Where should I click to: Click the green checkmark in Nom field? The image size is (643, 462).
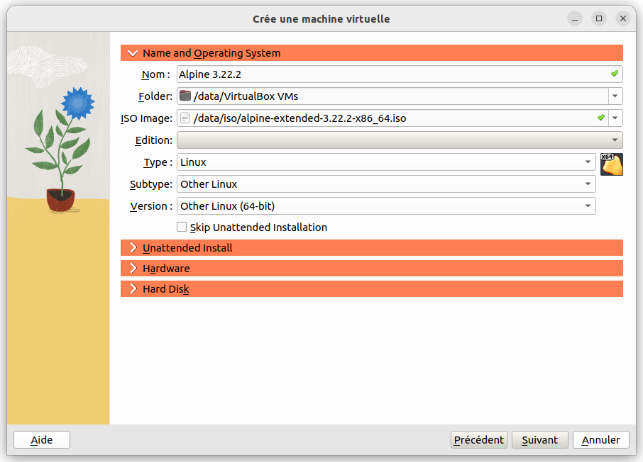615,74
